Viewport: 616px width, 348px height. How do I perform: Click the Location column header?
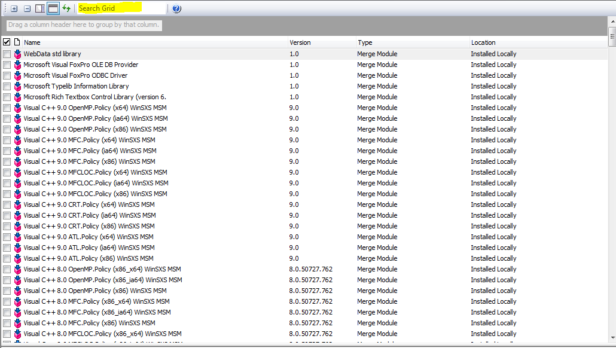(x=537, y=42)
